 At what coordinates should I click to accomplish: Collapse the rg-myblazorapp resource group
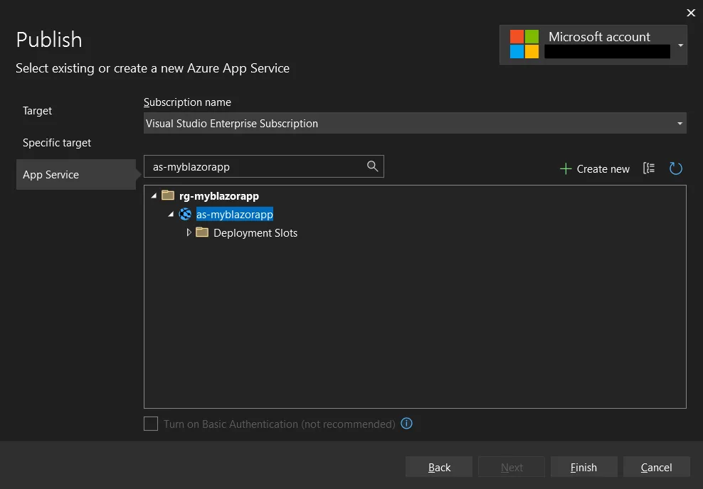pyautogui.click(x=154, y=195)
